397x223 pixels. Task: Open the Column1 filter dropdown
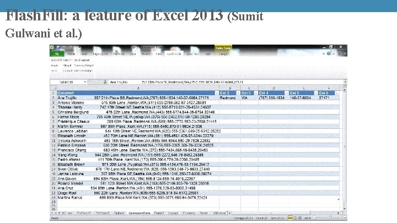pyautogui.click(x=217, y=93)
